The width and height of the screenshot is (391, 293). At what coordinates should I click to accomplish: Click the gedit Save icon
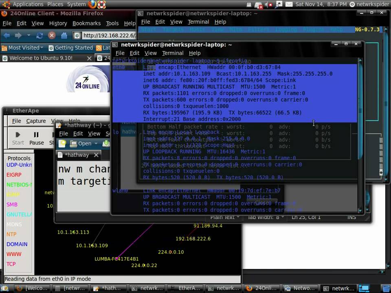pyautogui.click(x=106, y=144)
